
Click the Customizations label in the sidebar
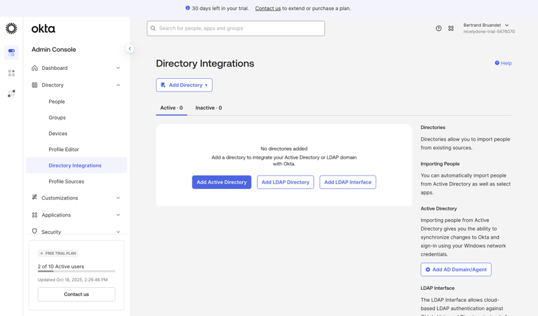60,198
